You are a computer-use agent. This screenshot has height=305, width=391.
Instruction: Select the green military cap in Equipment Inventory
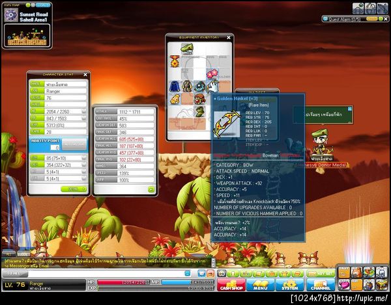coord(187,49)
